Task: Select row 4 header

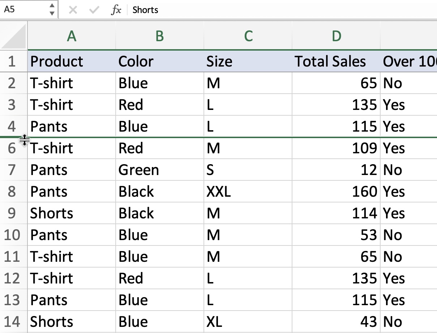Action: pos(13,126)
